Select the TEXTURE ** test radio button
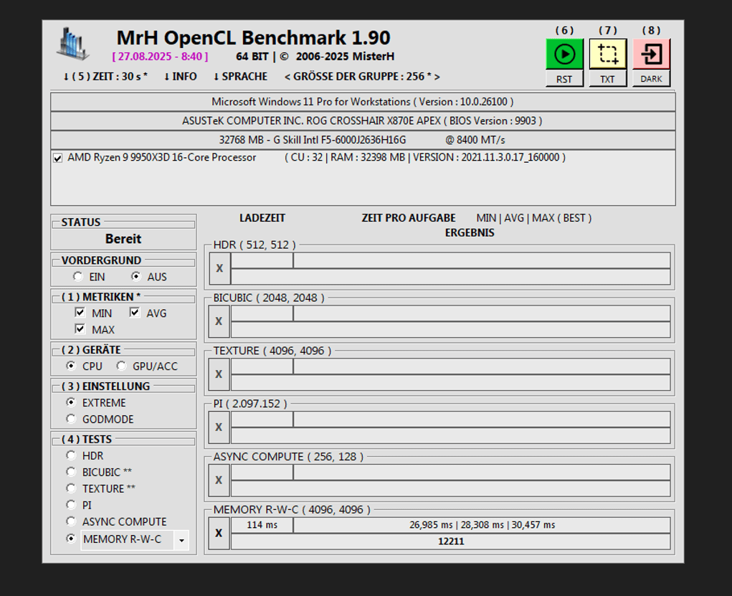This screenshot has width=732, height=596. [70, 488]
